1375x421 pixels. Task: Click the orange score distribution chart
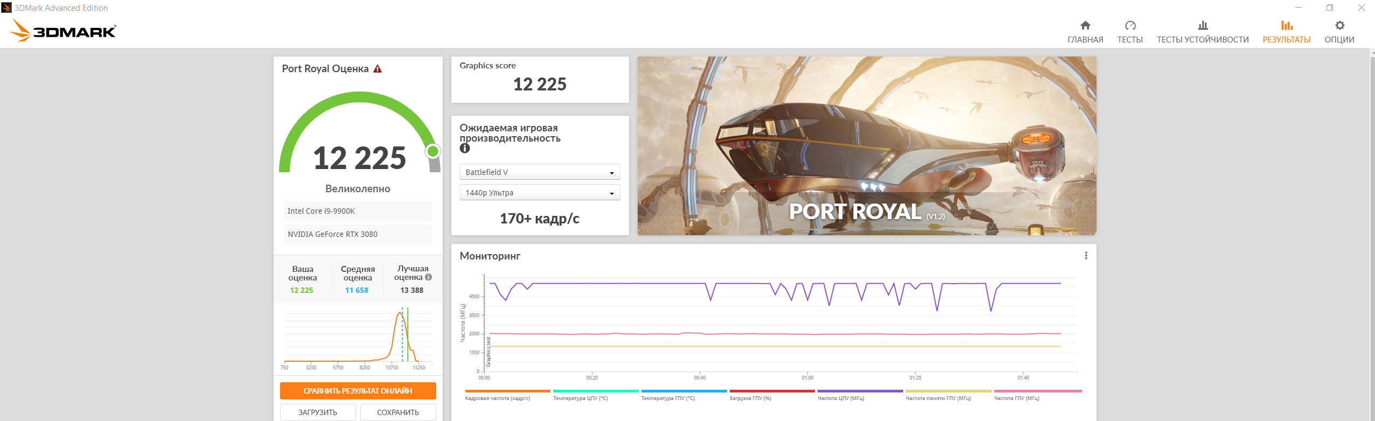tap(358, 338)
